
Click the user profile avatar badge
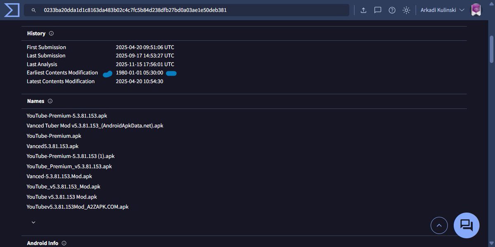pyautogui.click(x=475, y=10)
